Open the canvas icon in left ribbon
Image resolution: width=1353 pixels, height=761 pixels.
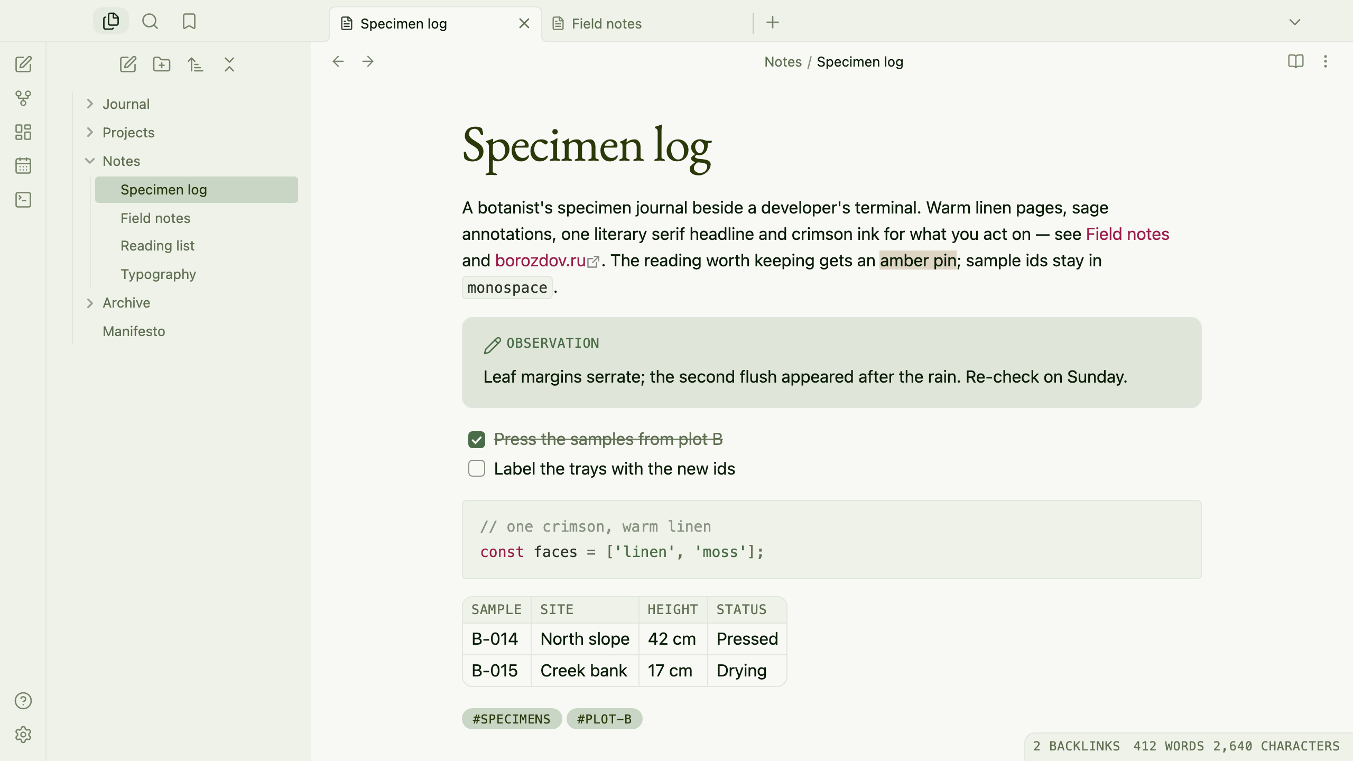tap(23, 132)
